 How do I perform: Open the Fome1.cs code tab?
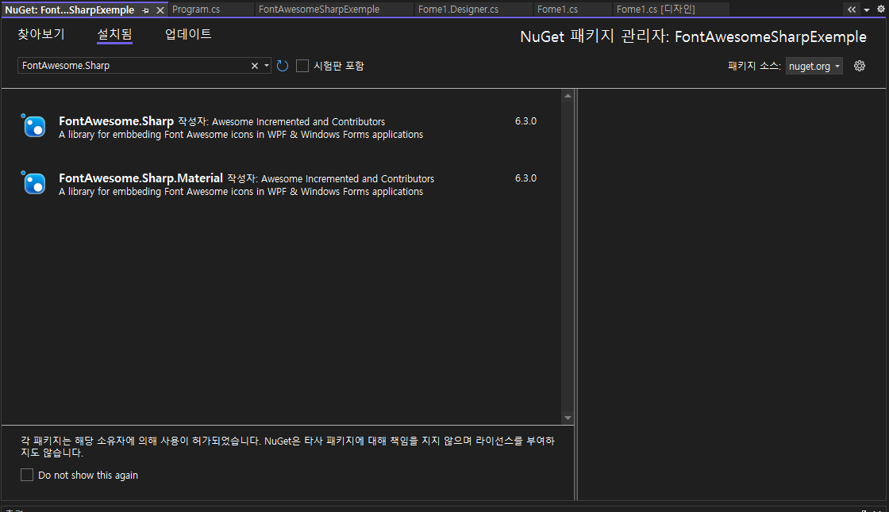557,9
